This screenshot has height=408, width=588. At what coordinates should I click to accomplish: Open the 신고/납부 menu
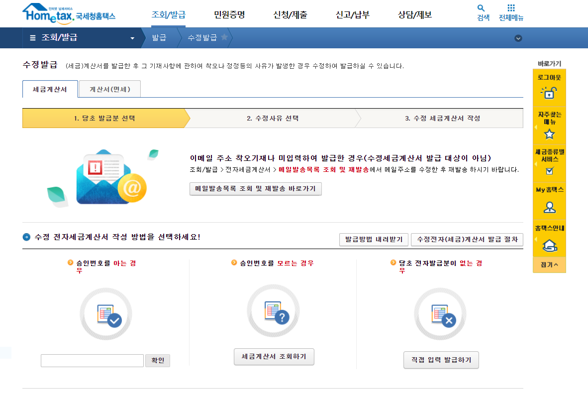click(x=351, y=15)
